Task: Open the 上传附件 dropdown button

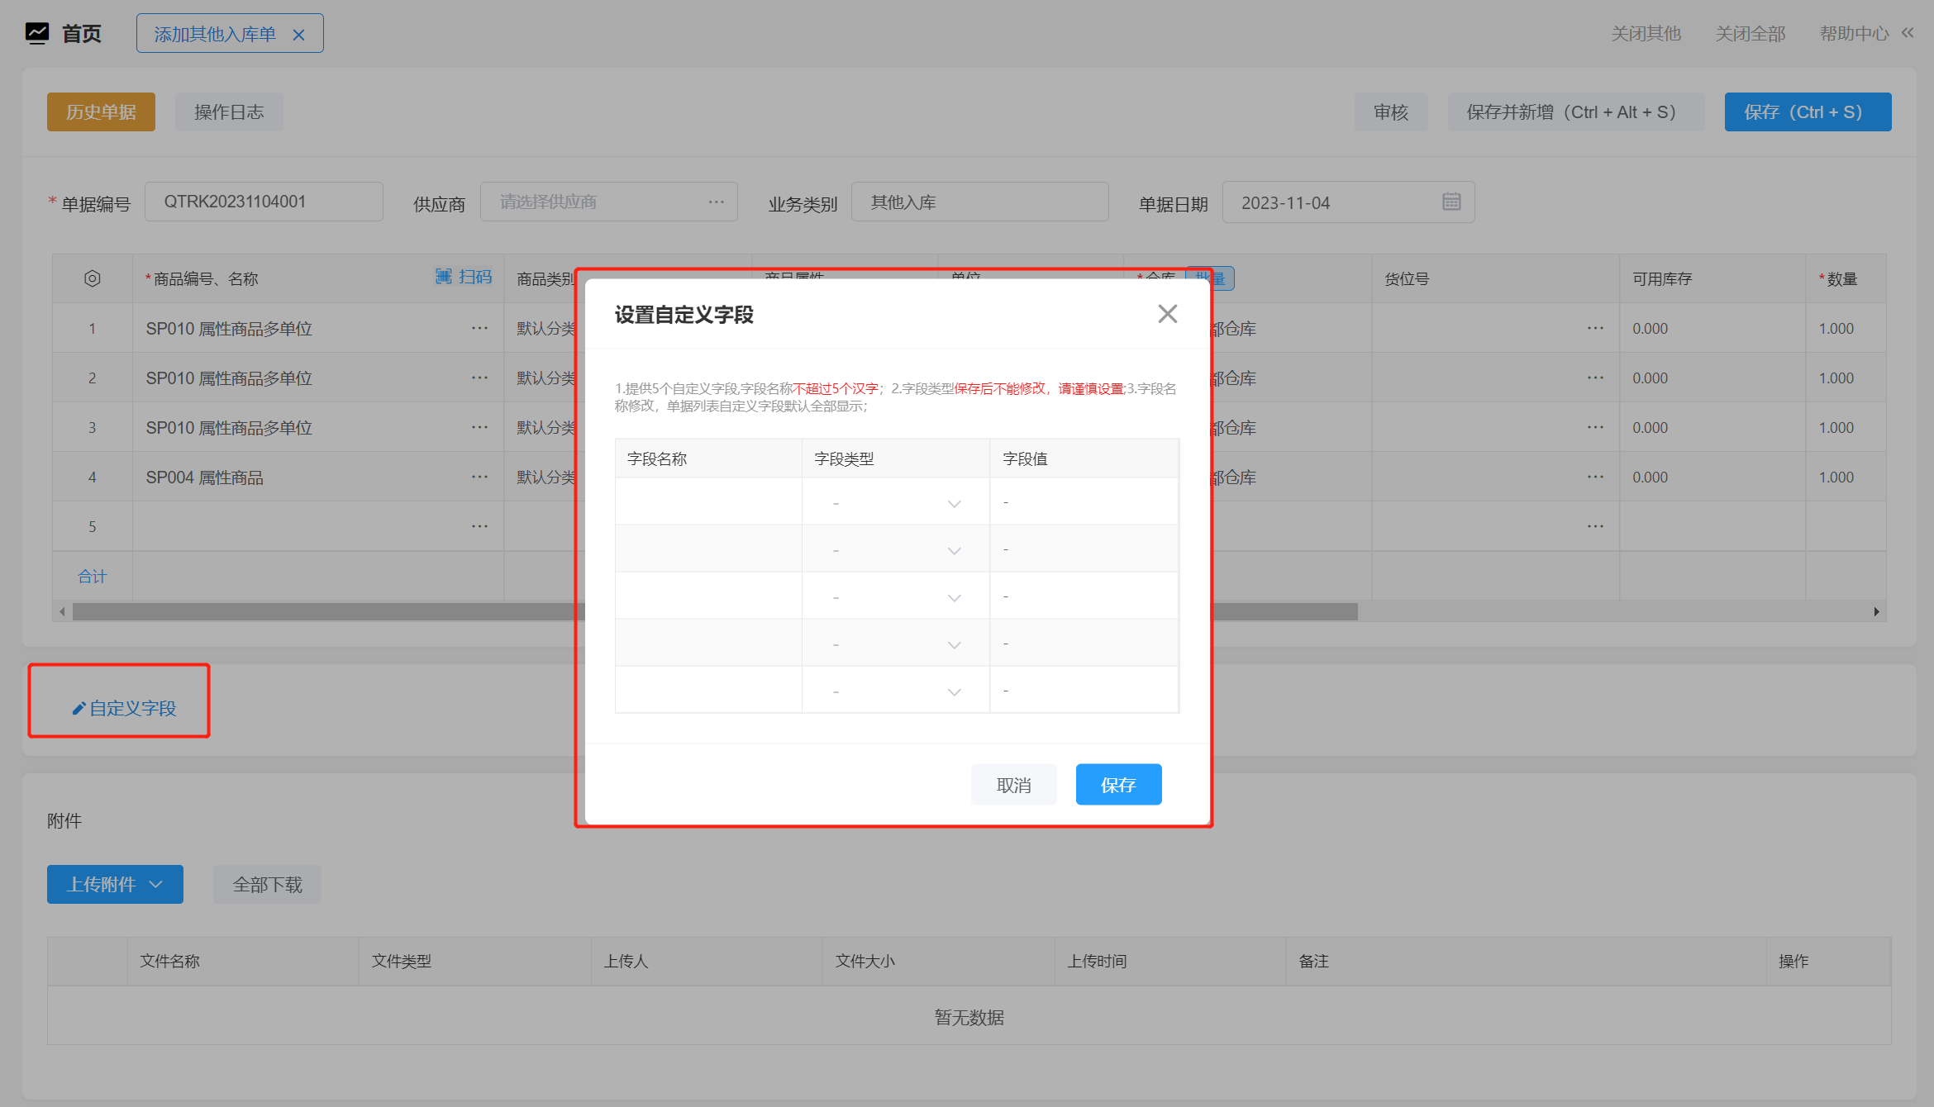Action: pyautogui.click(x=115, y=884)
